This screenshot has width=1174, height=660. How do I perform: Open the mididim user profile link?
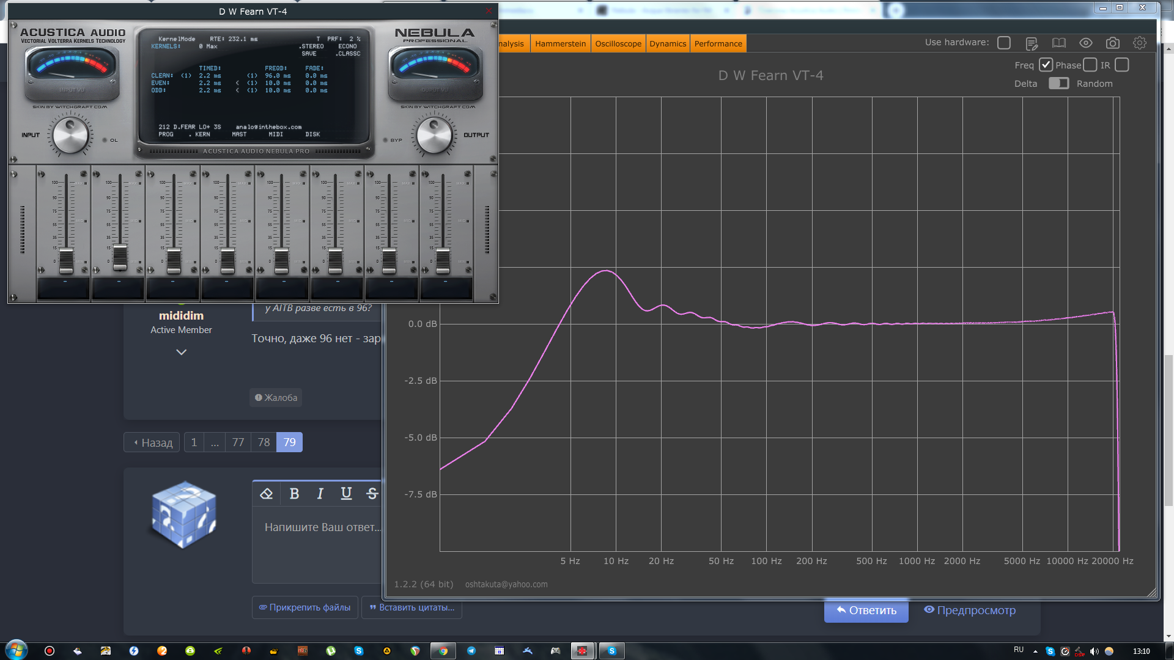tap(181, 315)
